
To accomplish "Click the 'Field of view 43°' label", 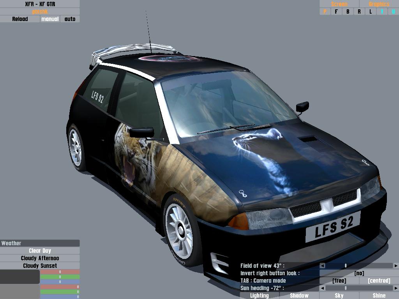I will click(x=262, y=266).
